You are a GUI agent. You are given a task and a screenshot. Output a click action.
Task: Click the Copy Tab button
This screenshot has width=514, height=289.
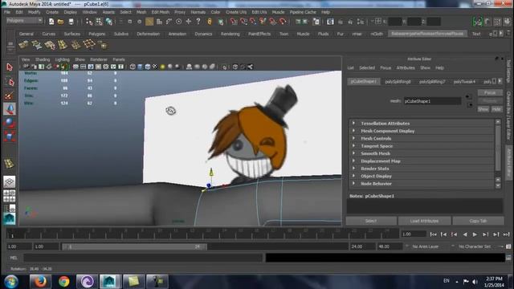point(478,221)
